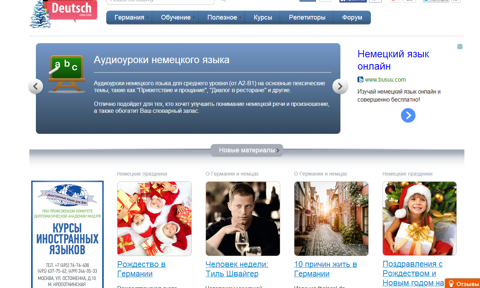Open the Santa children Christmas thumbnail

click(154, 219)
